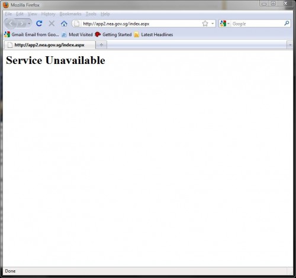
Task: Expand the back/forward history dropdown arrow
Action: point(29,24)
